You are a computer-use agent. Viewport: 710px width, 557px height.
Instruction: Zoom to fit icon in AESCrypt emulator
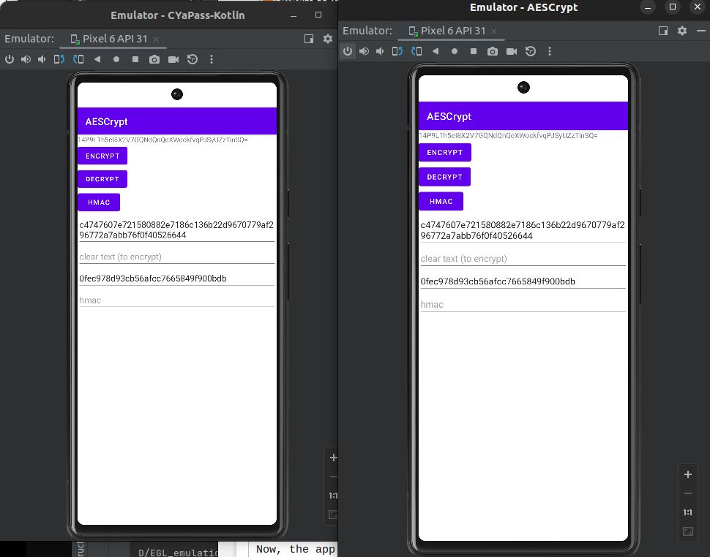click(688, 531)
